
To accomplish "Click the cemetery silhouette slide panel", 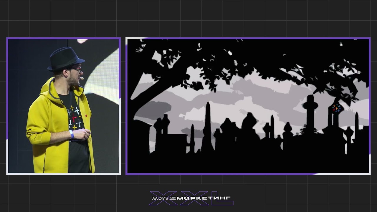I will coord(248,106).
